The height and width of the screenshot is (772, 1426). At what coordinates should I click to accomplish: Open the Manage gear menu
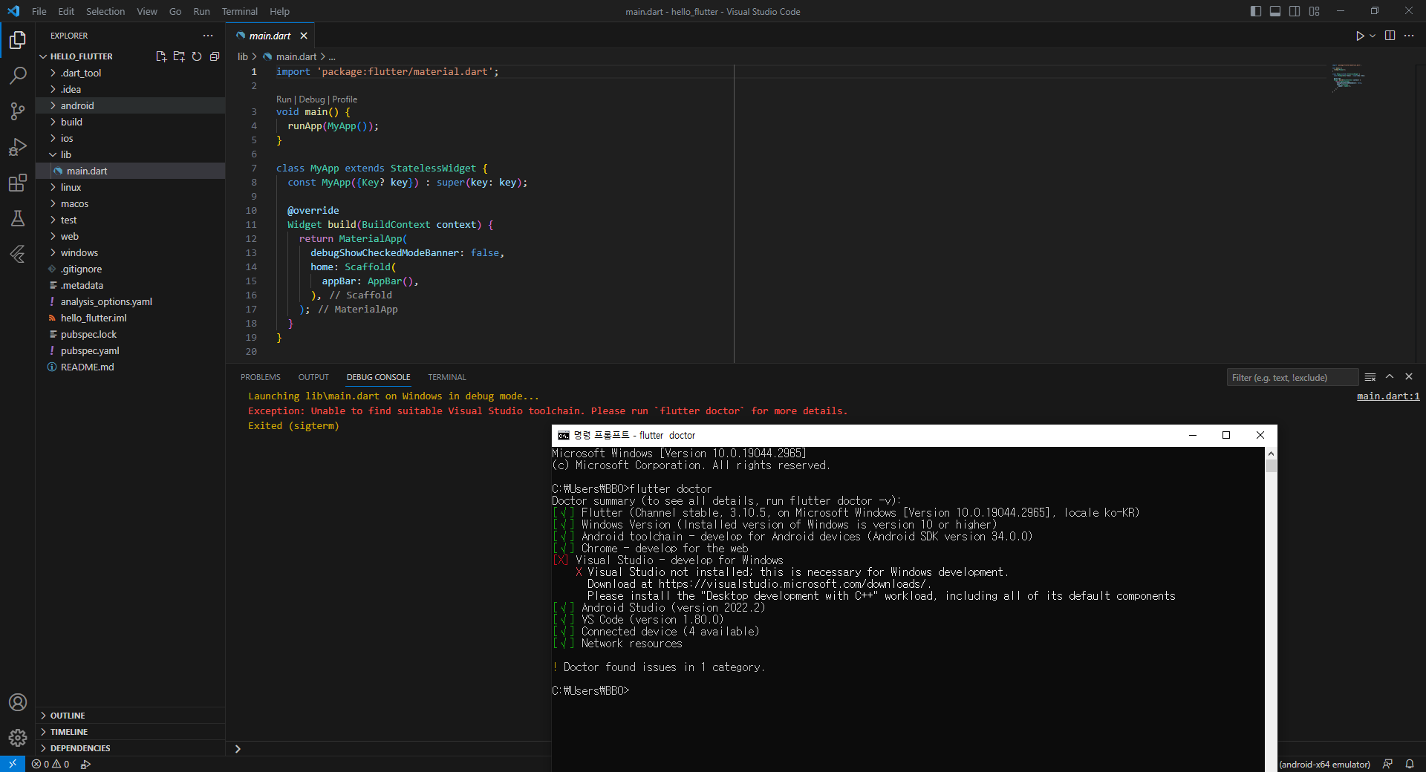click(18, 738)
